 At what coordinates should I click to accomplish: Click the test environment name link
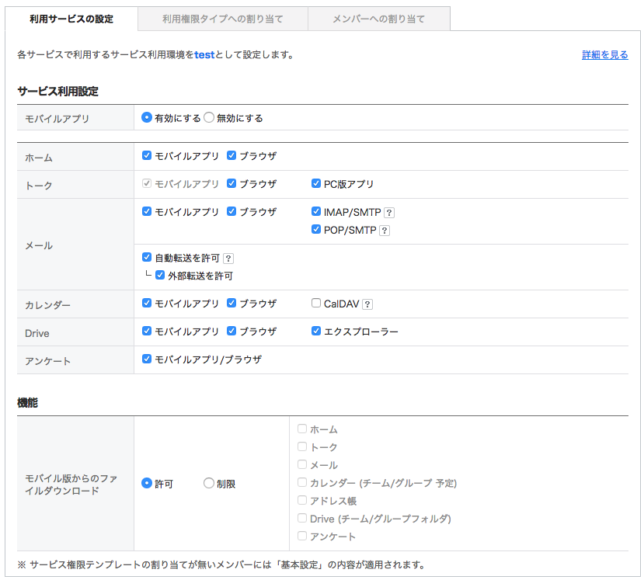click(x=204, y=55)
